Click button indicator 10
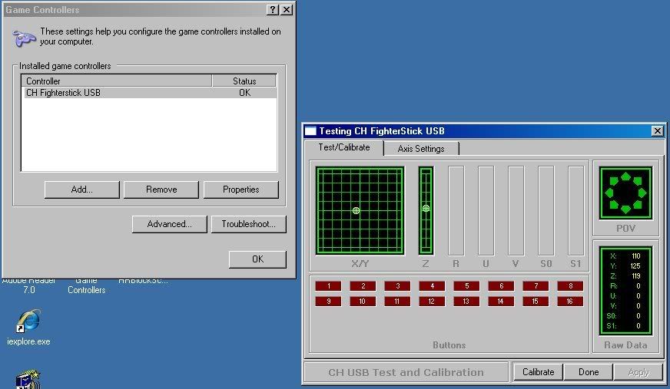This screenshot has height=389, width=670. coord(363,301)
